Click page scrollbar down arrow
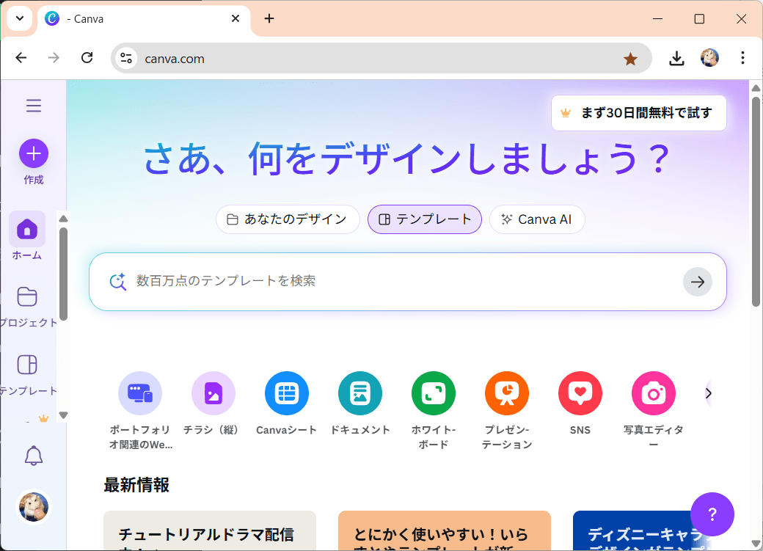 pos(756,543)
